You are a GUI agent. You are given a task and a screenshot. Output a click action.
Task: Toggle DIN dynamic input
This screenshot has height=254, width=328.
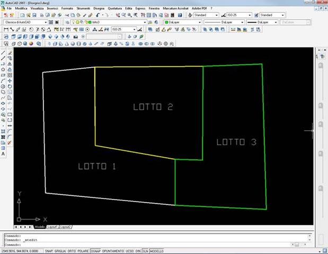click(138, 251)
